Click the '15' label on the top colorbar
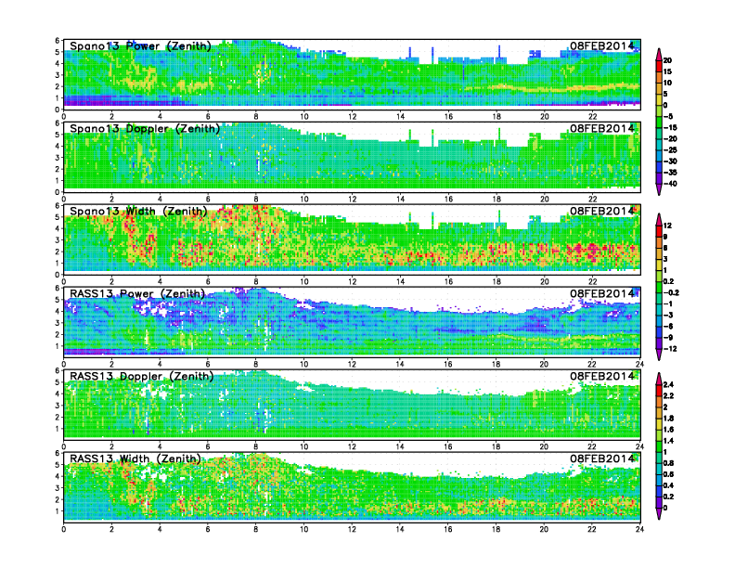735x568 pixels. click(667, 71)
